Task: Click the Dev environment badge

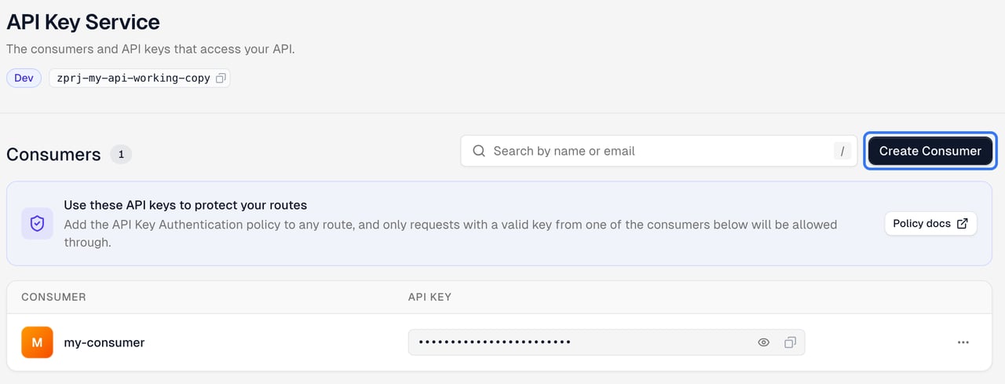Action: click(24, 79)
